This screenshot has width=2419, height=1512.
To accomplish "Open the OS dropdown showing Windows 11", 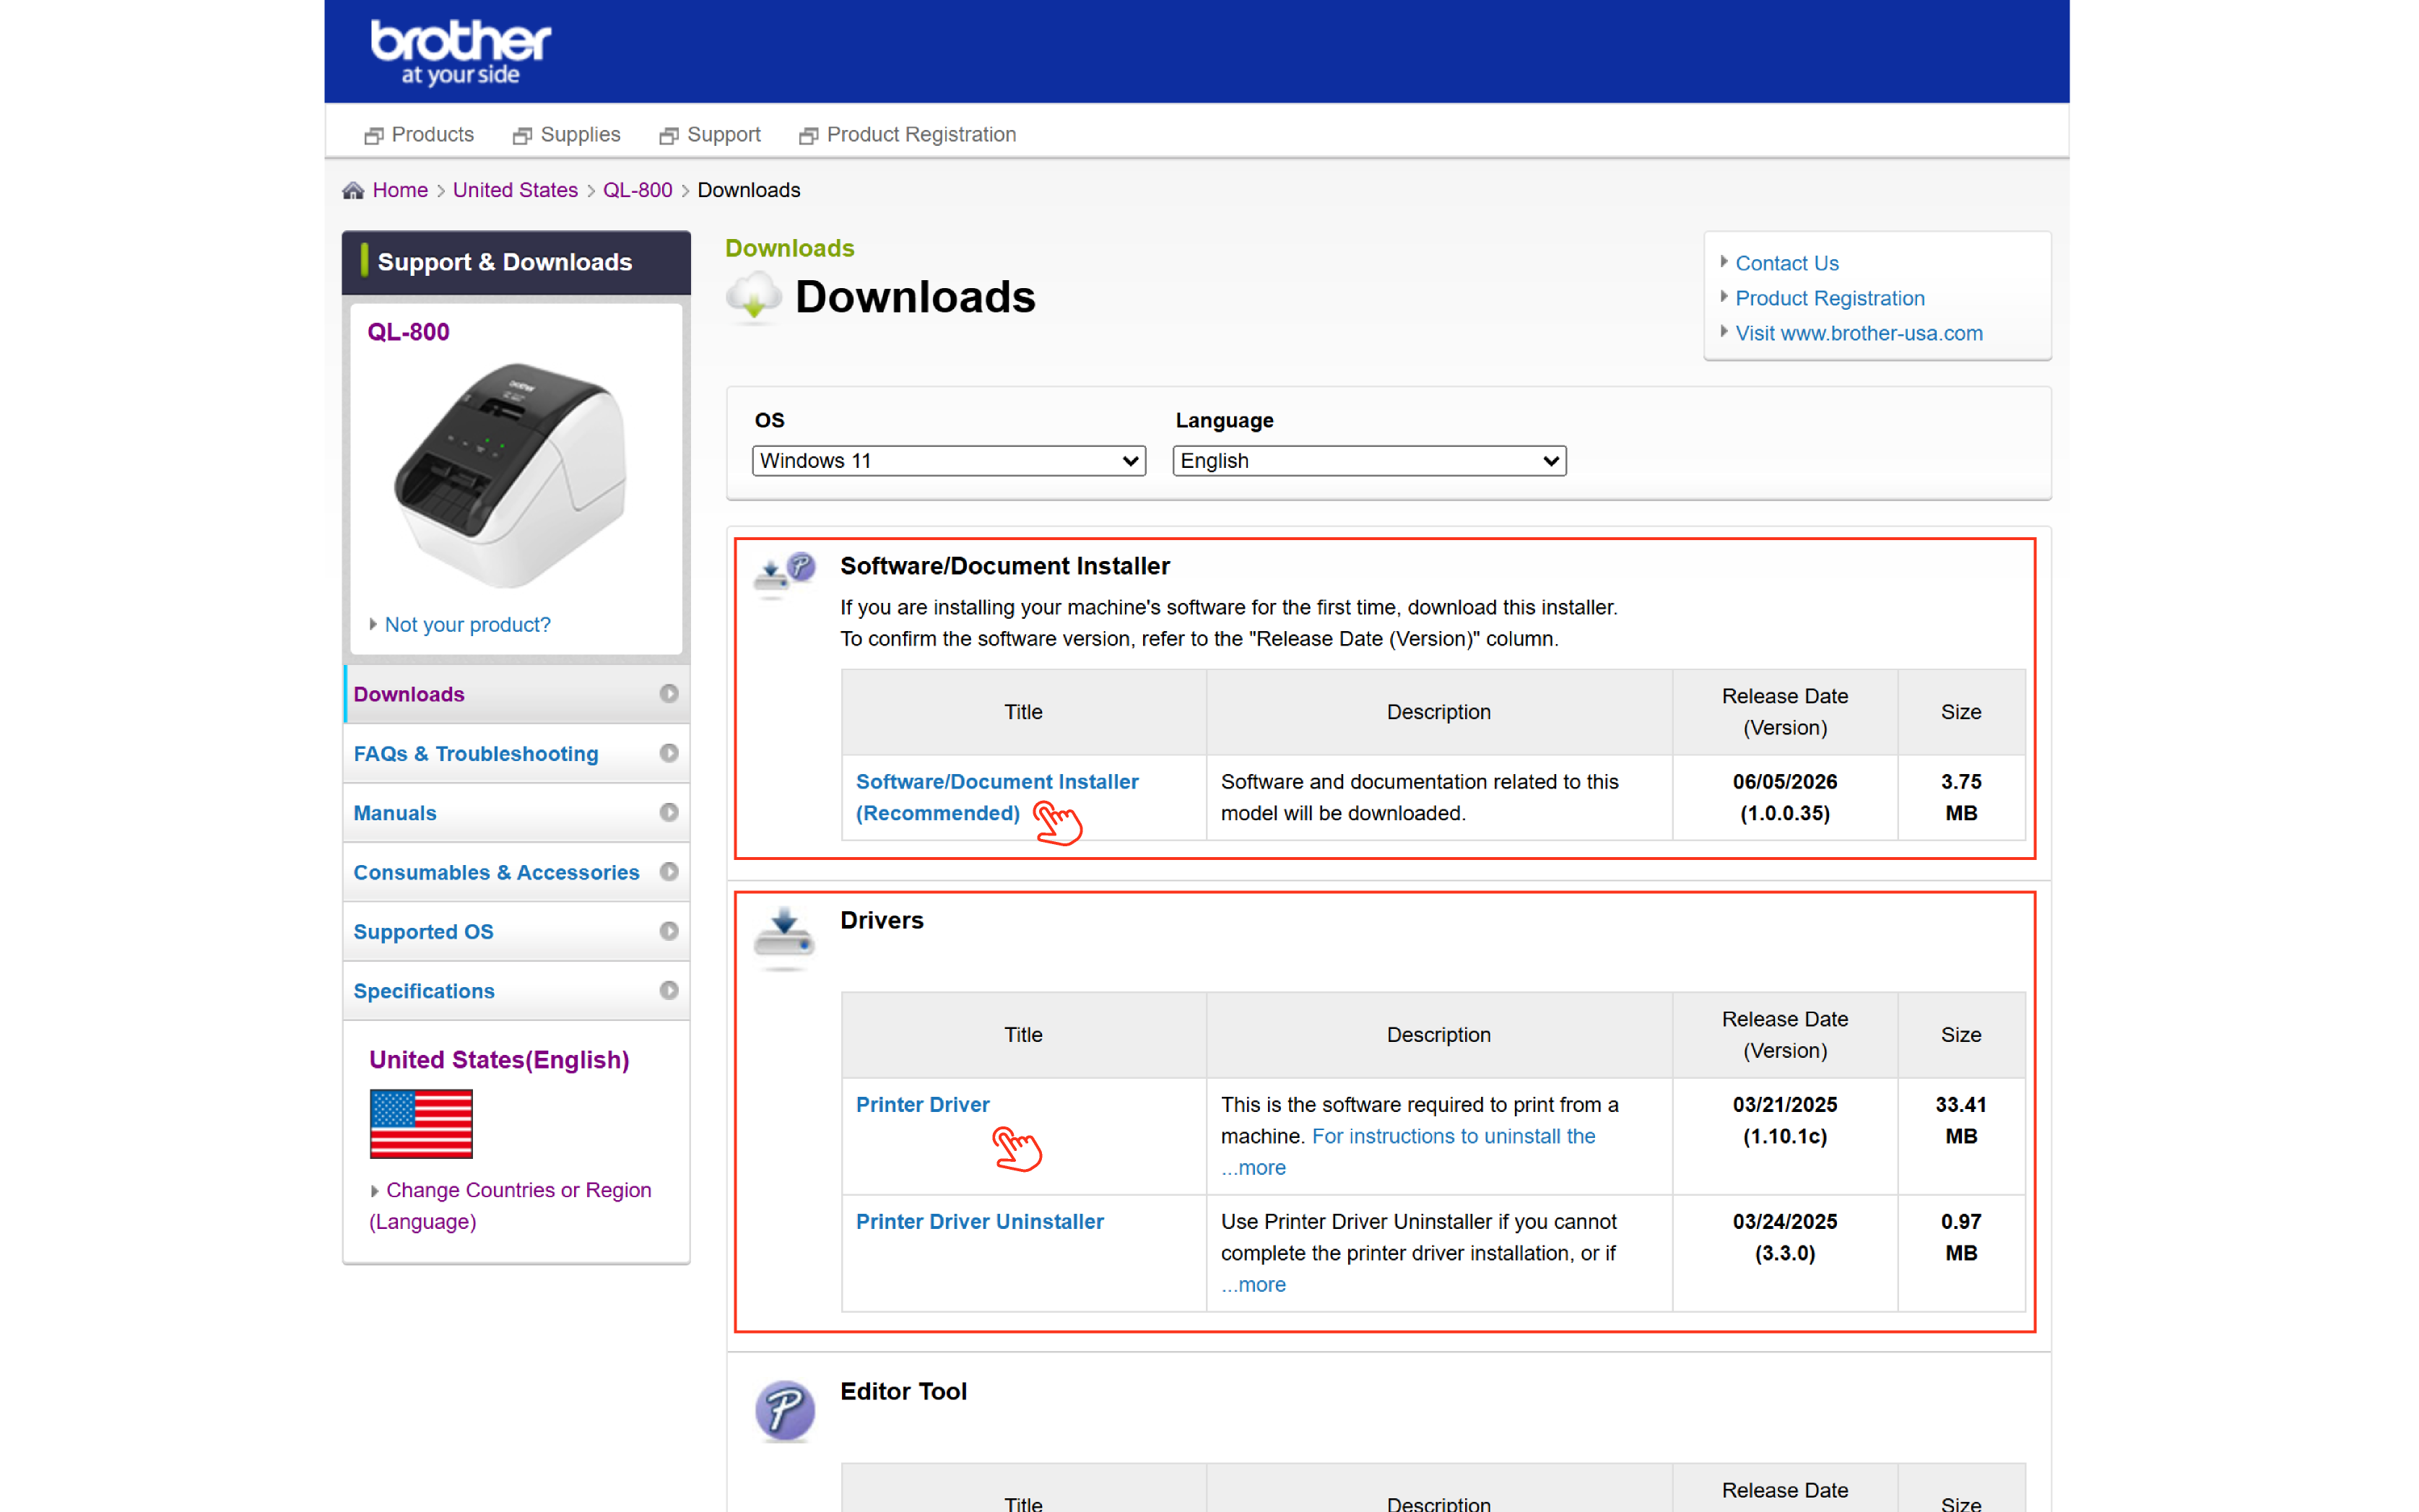I will [x=948, y=461].
